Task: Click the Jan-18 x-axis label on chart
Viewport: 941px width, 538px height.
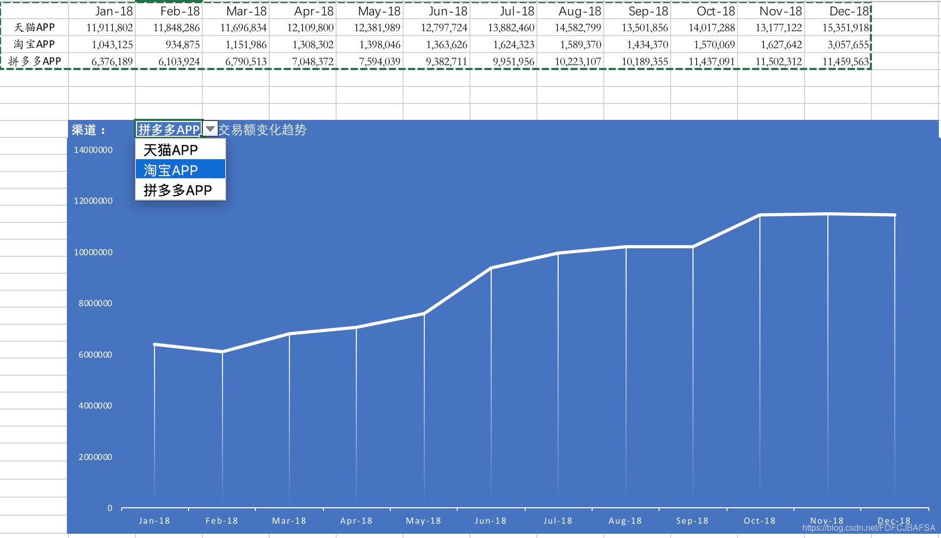Action: pyautogui.click(x=155, y=520)
